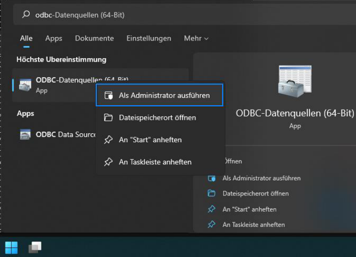Click the shield icon in the context menu
This screenshot has height=257, width=356.
[x=108, y=95]
